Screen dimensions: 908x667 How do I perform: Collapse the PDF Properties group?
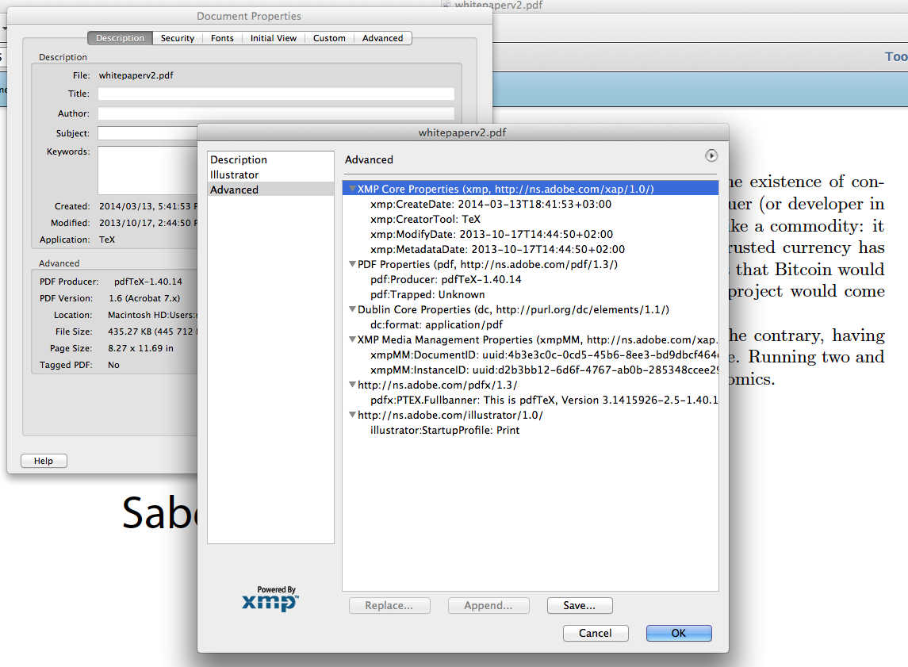[352, 264]
